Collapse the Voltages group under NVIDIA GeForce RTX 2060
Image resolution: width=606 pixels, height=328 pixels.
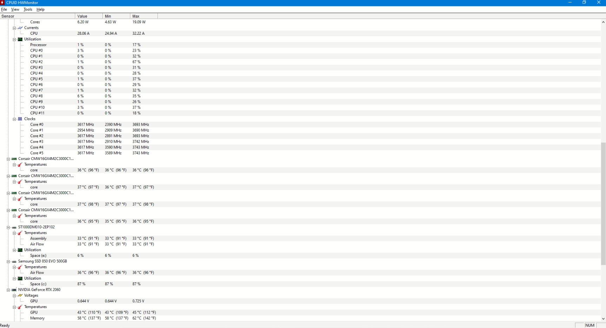point(14,295)
